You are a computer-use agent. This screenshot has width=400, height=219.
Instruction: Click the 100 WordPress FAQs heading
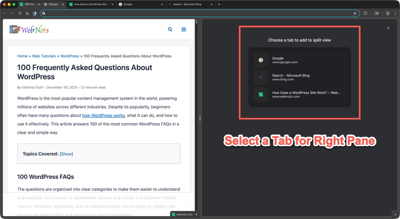(46, 177)
